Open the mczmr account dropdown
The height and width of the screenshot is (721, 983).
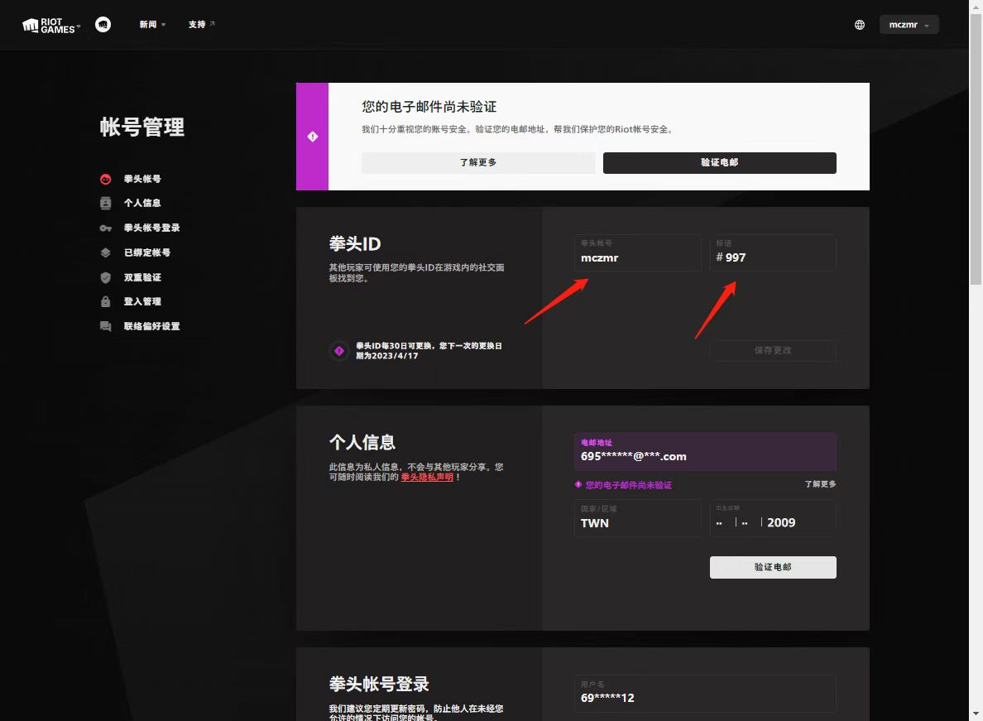(x=909, y=25)
